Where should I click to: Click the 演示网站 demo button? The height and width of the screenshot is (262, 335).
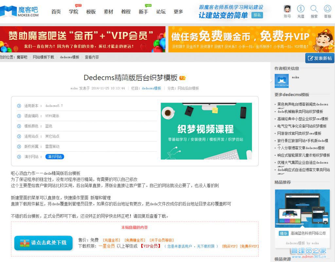[55, 157]
